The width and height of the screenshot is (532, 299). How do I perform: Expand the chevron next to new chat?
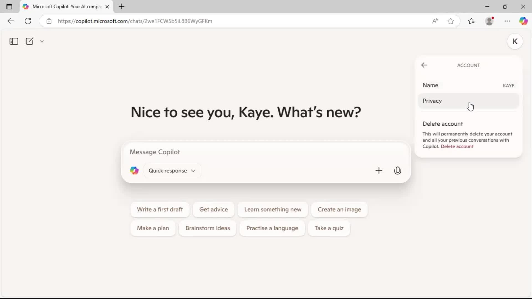pyautogui.click(x=42, y=41)
